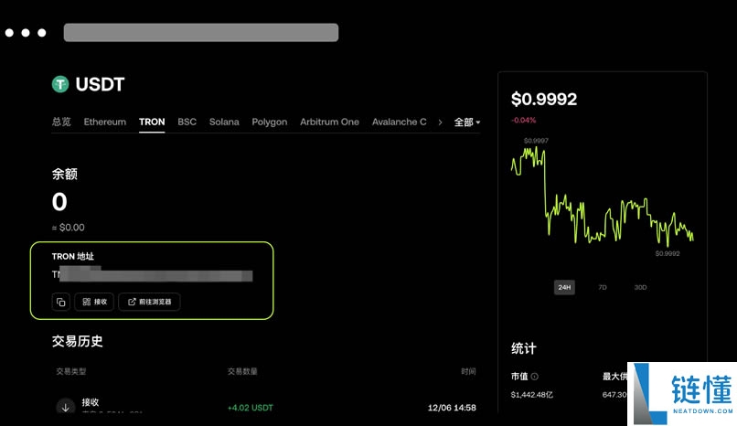Copy the TRON address with copy icon

click(61, 302)
